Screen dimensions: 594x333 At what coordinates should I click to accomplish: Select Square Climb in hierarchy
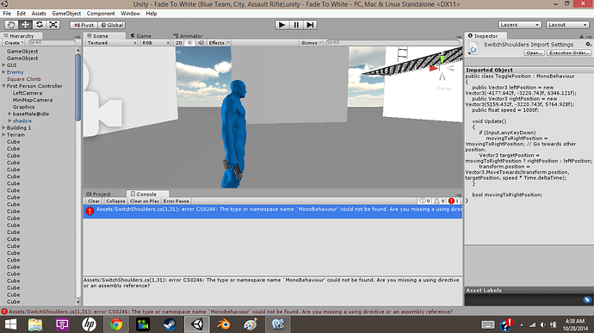[23, 79]
